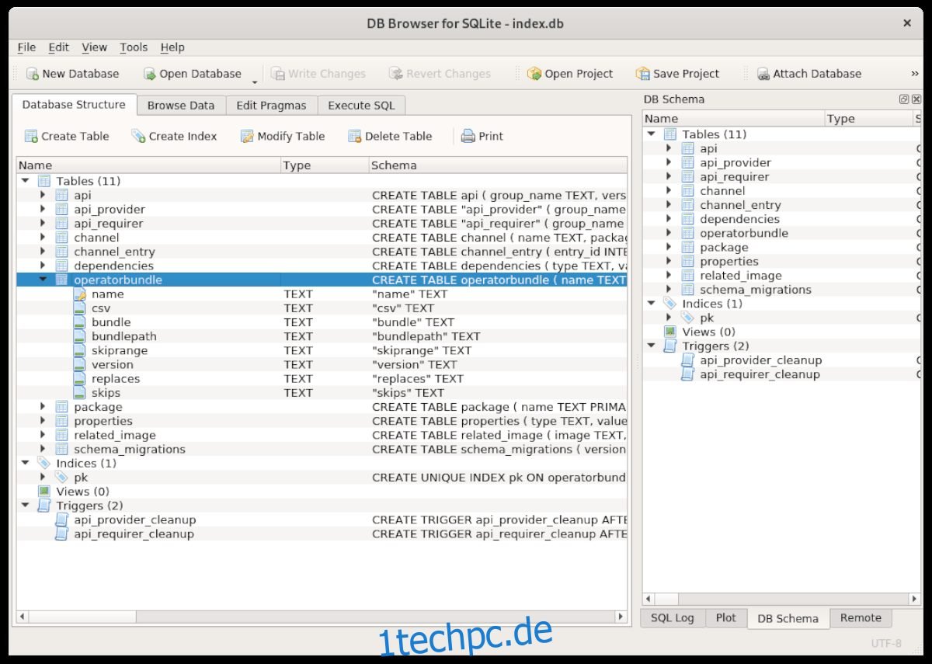This screenshot has width=932, height=664.
Task: Click the Save Project icon
Action: [x=643, y=74]
